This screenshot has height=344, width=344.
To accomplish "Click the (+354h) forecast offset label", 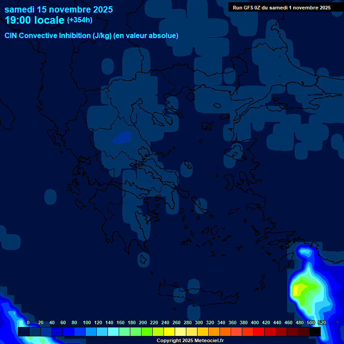I will (79, 20).
